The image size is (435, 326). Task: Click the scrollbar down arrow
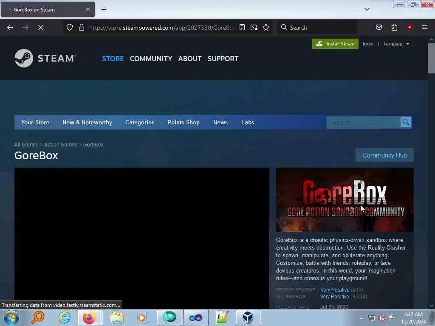tap(431, 306)
